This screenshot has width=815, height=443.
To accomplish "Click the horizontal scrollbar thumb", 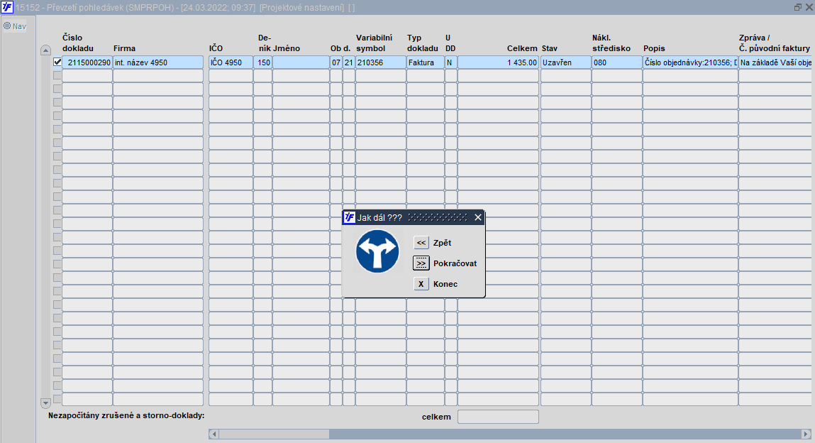I will point(274,434).
